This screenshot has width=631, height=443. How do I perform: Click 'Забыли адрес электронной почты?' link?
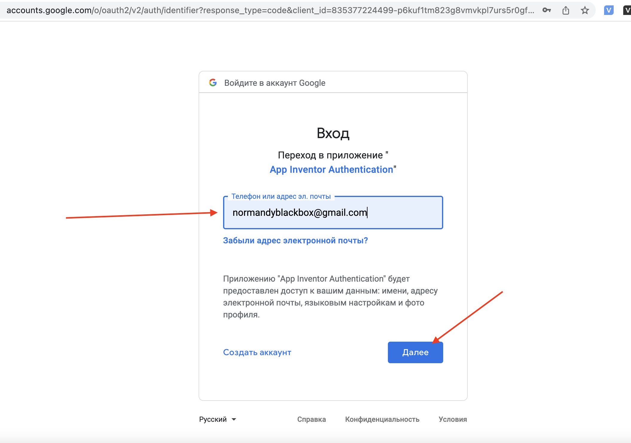pyautogui.click(x=295, y=240)
